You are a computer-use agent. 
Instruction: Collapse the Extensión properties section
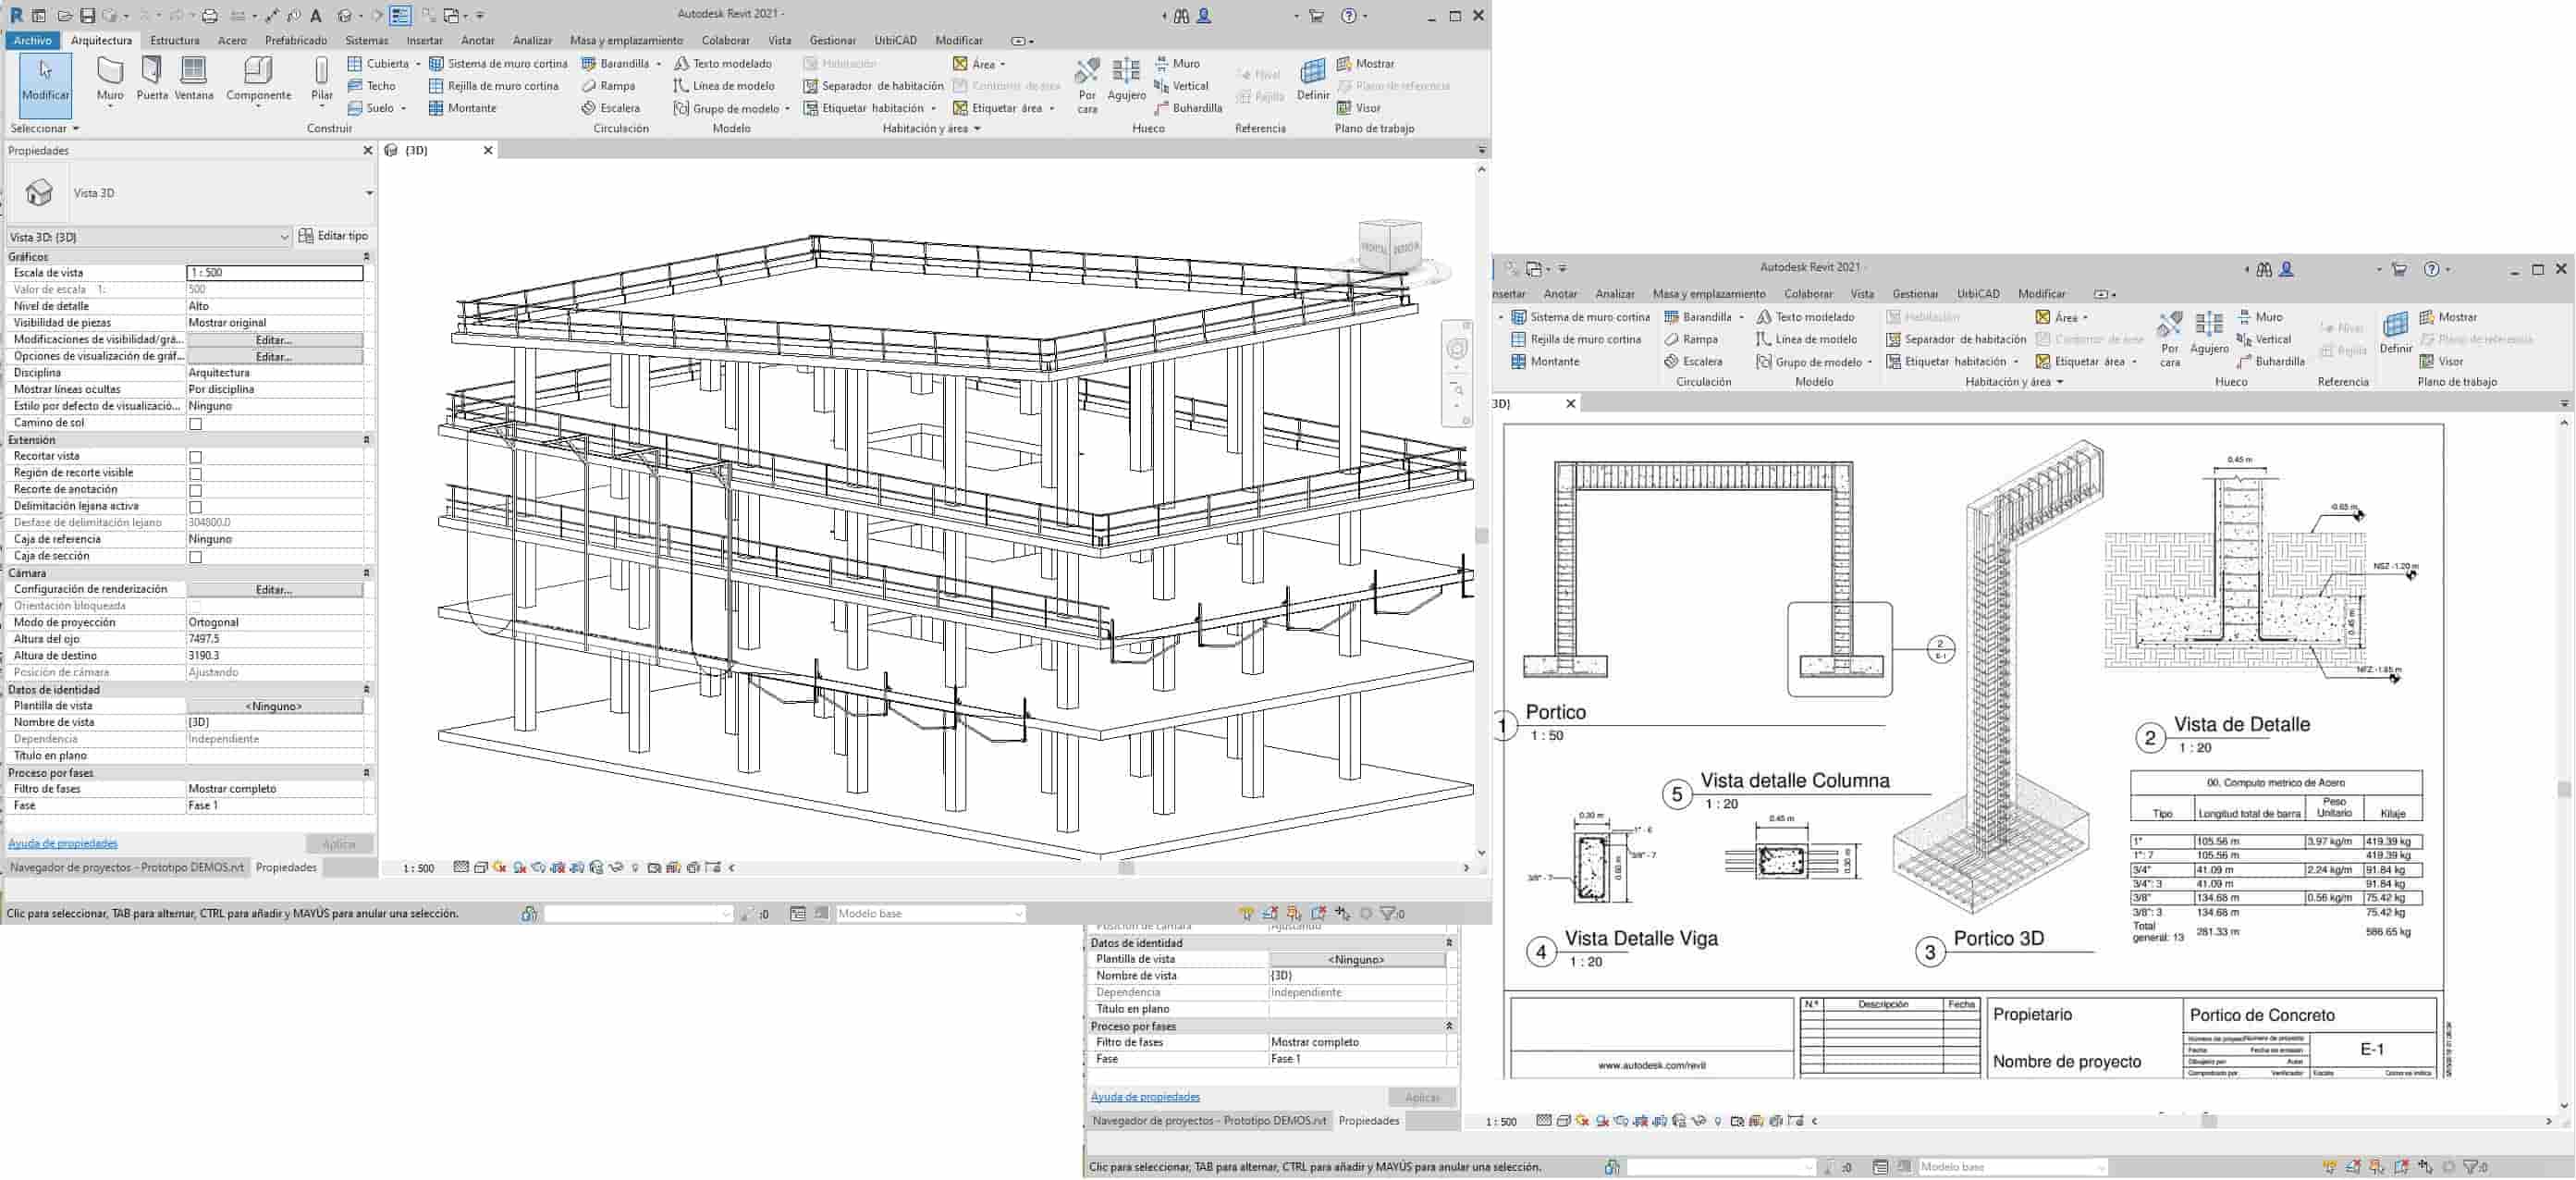366,440
